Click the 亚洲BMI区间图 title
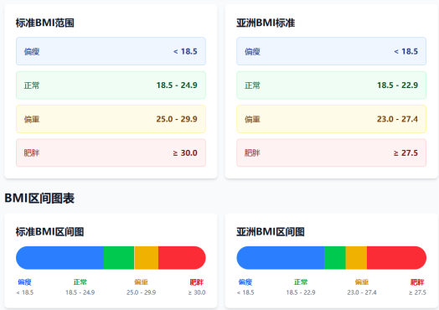This screenshot has height=310, width=439. click(271, 232)
